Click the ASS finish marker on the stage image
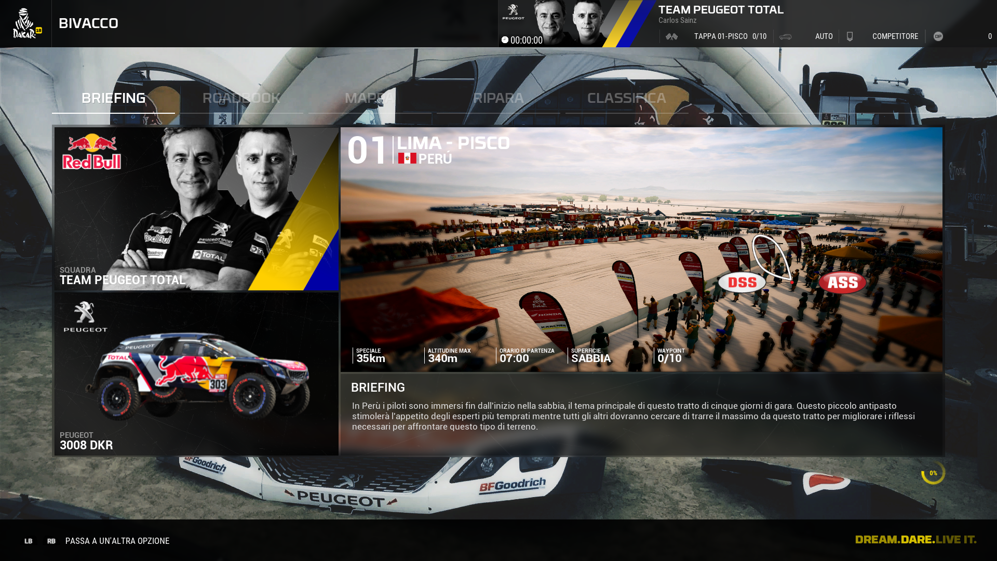 (x=842, y=283)
